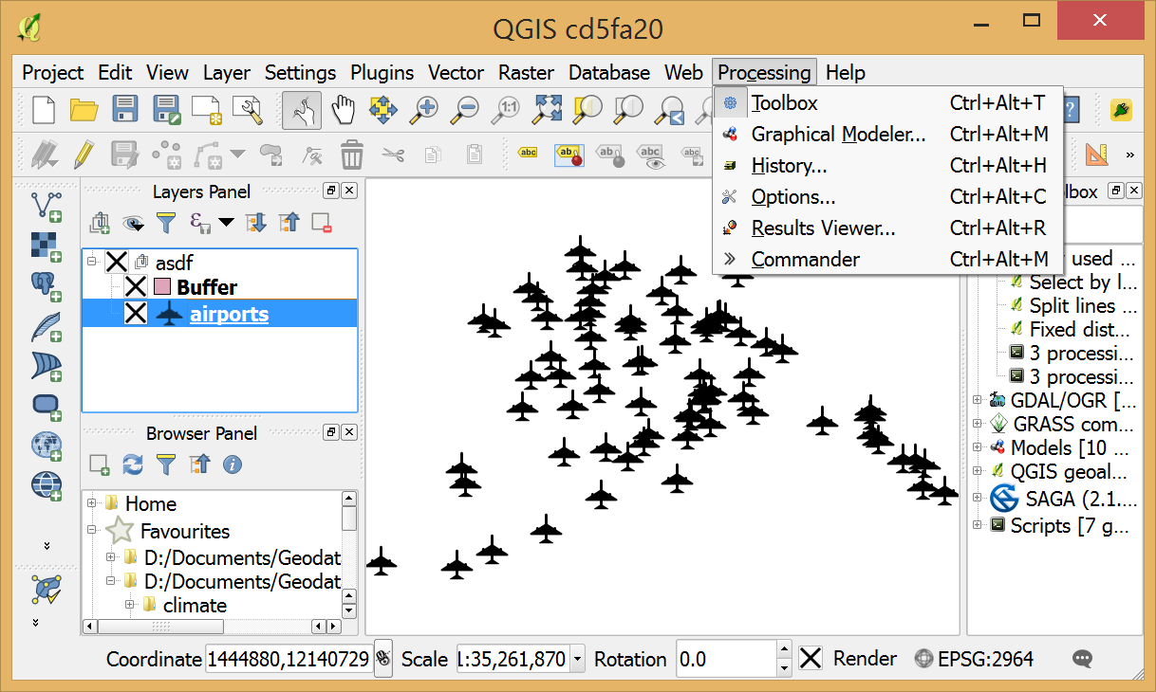Select History in the Processing menu
This screenshot has width=1156, height=692.
pos(887,166)
